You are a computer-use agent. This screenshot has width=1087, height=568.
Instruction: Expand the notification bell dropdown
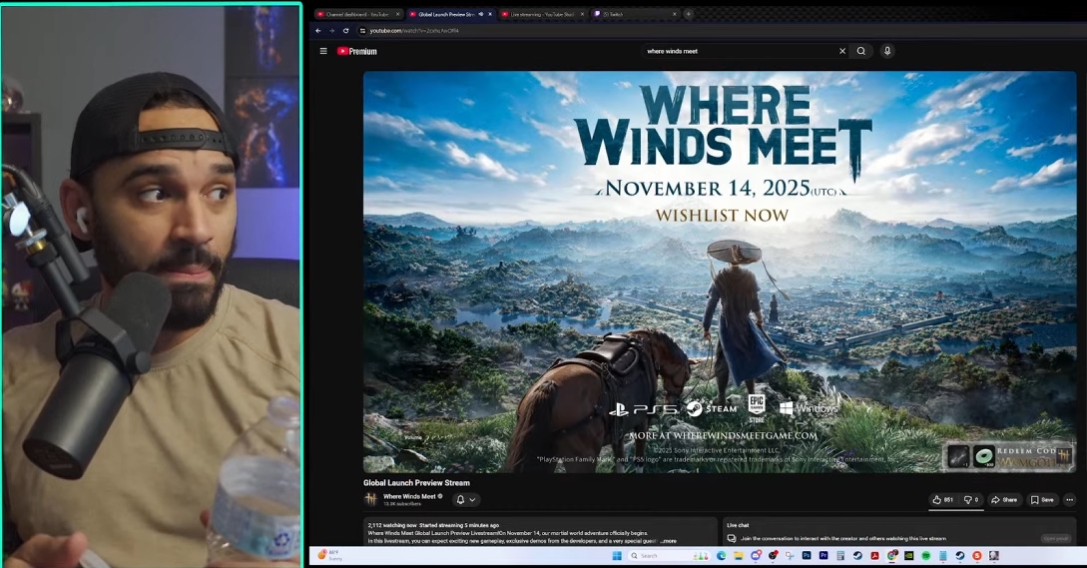click(x=466, y=500)
